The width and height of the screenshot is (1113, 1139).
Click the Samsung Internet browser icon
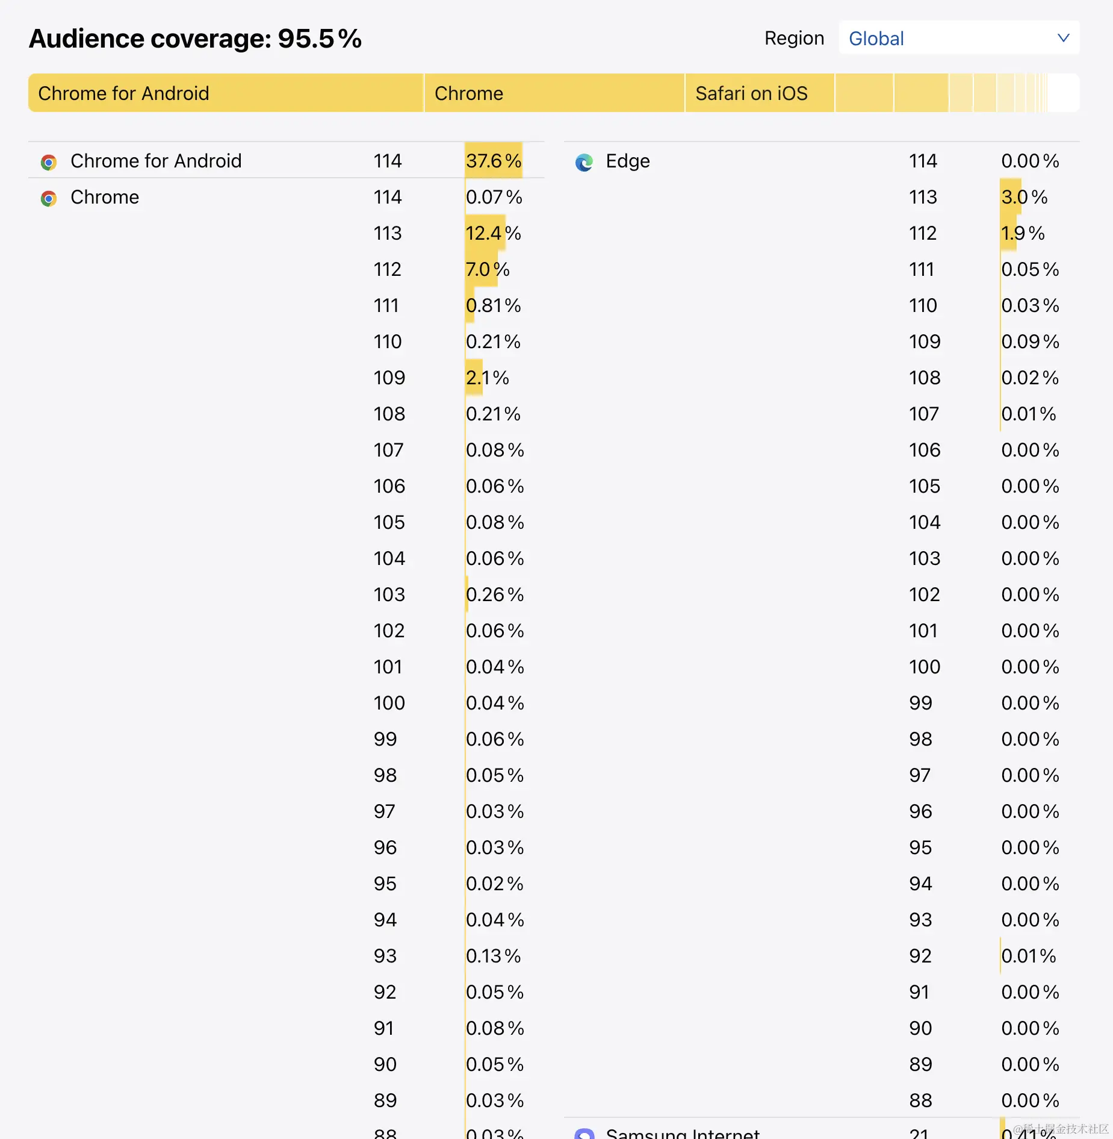[584, 1134]
